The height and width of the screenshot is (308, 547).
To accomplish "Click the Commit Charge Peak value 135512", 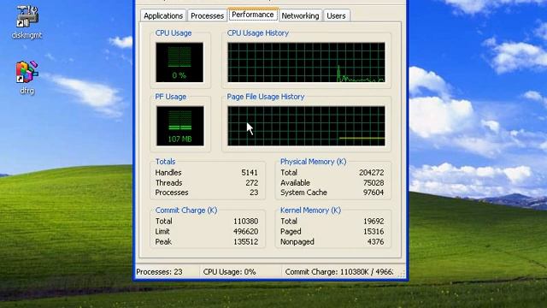I will (246, 241).
